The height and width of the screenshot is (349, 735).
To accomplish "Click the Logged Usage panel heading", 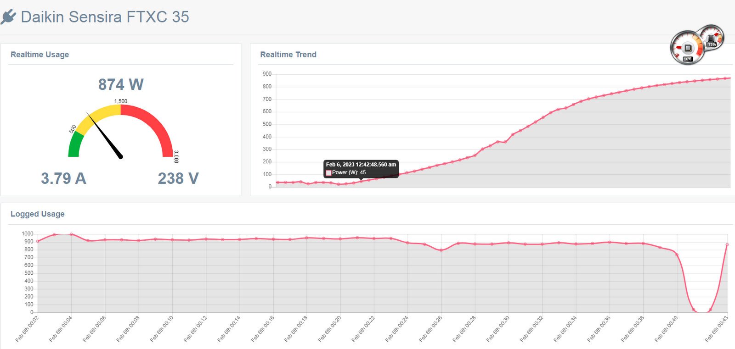I will point(38,214).
